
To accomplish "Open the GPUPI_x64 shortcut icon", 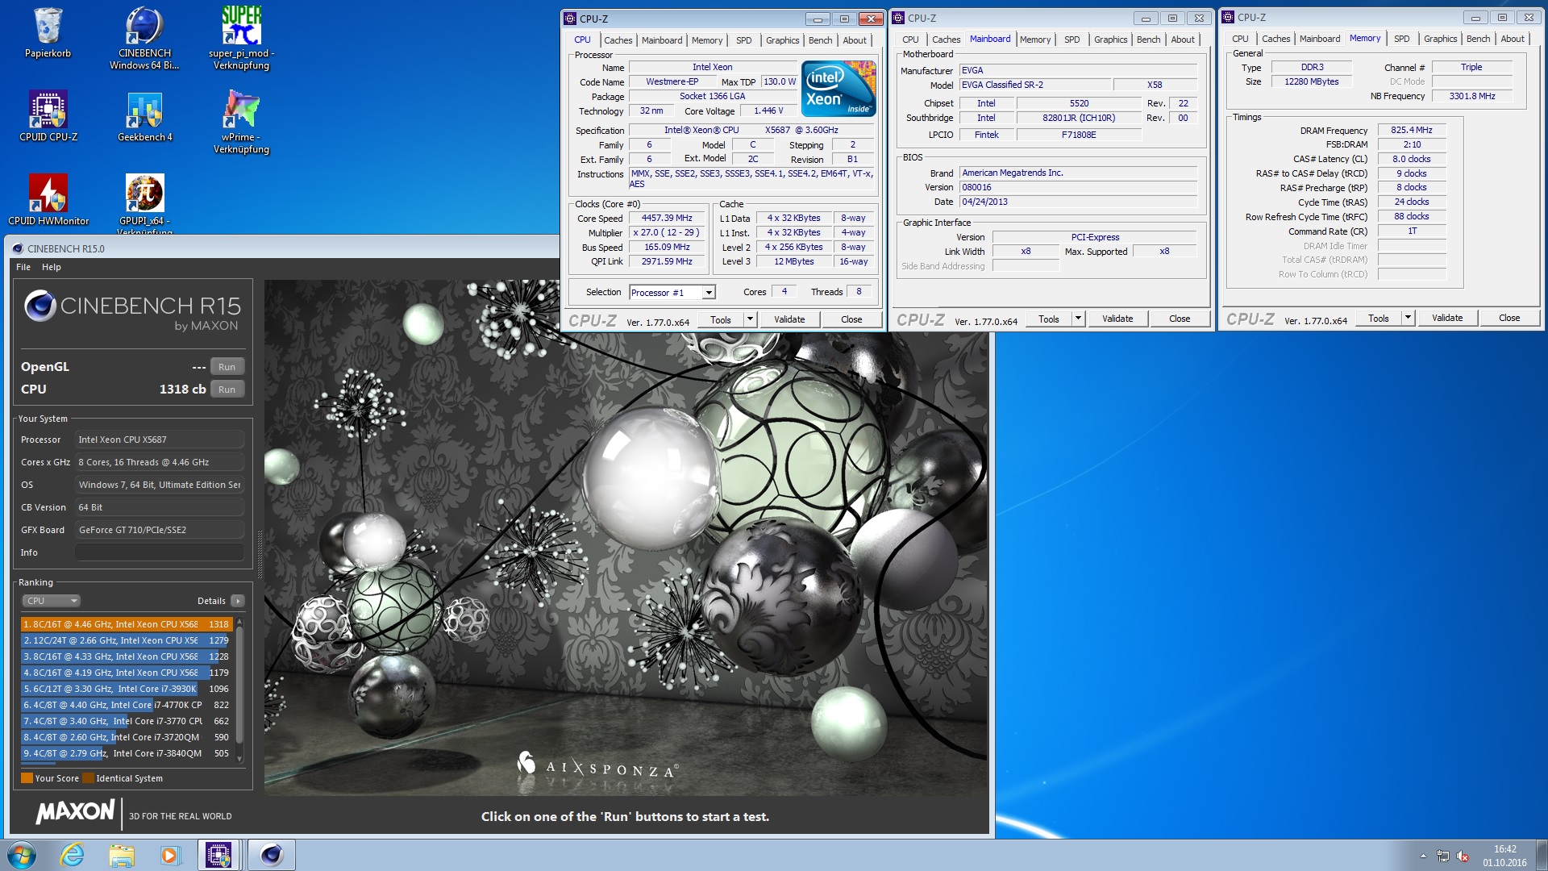I will tap(144, 203).
